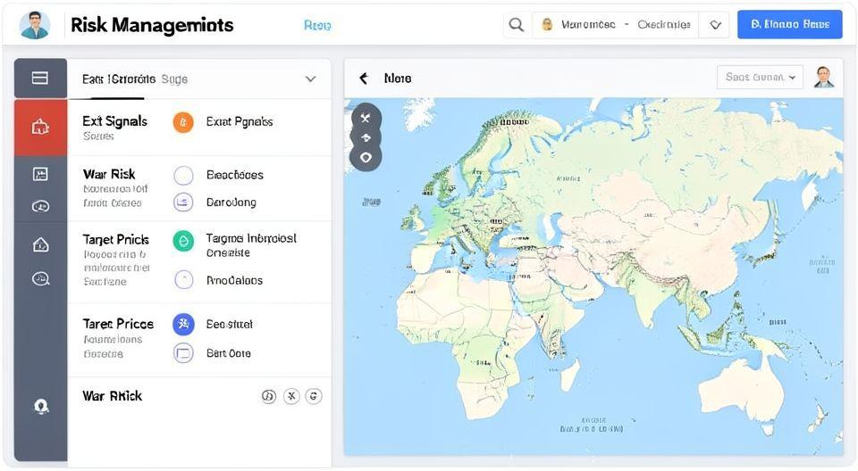The height and width of the screenshot is (471, 858).
Task: Expand the chevron in the left panel header
Action: point(310,78)
